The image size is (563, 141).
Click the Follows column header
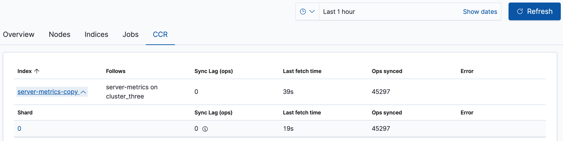(116, 71)
